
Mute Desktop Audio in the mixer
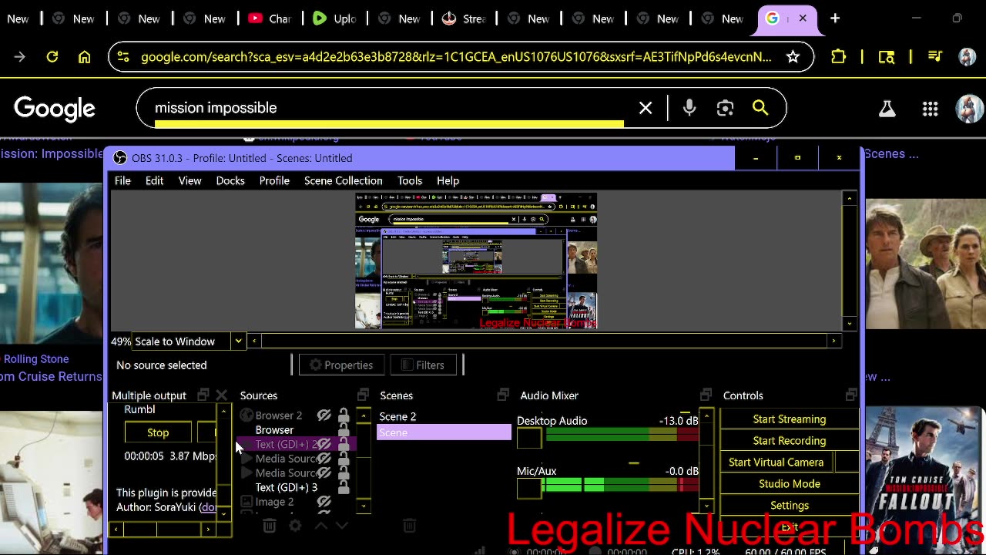tap(529, 439)
